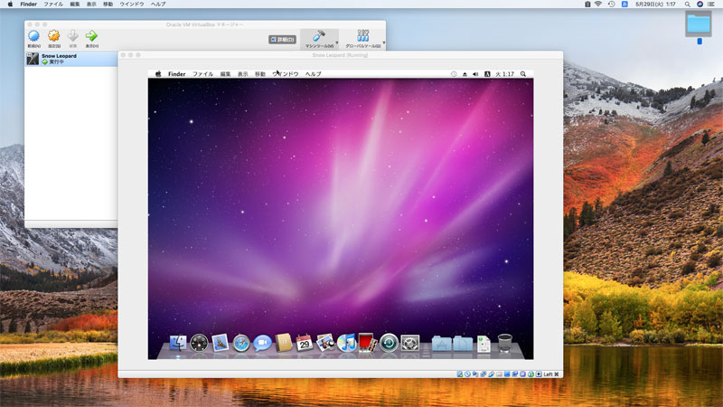Screen dimensions: 723x407
Task: Launch iTunes from the guest Dock
Action: pos(346,343)
